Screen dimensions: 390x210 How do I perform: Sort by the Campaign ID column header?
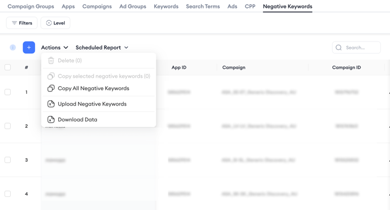point(346,68)
